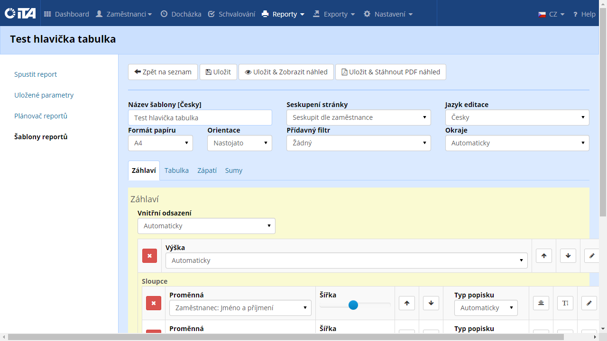This screenshot has width=607, height=341.
Task: Click the Název šablony text field
Action: point(200,117)
